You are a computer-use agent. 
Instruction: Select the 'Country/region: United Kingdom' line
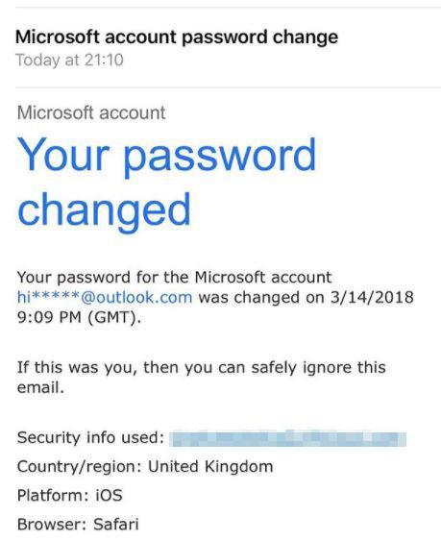pos(145,466)
